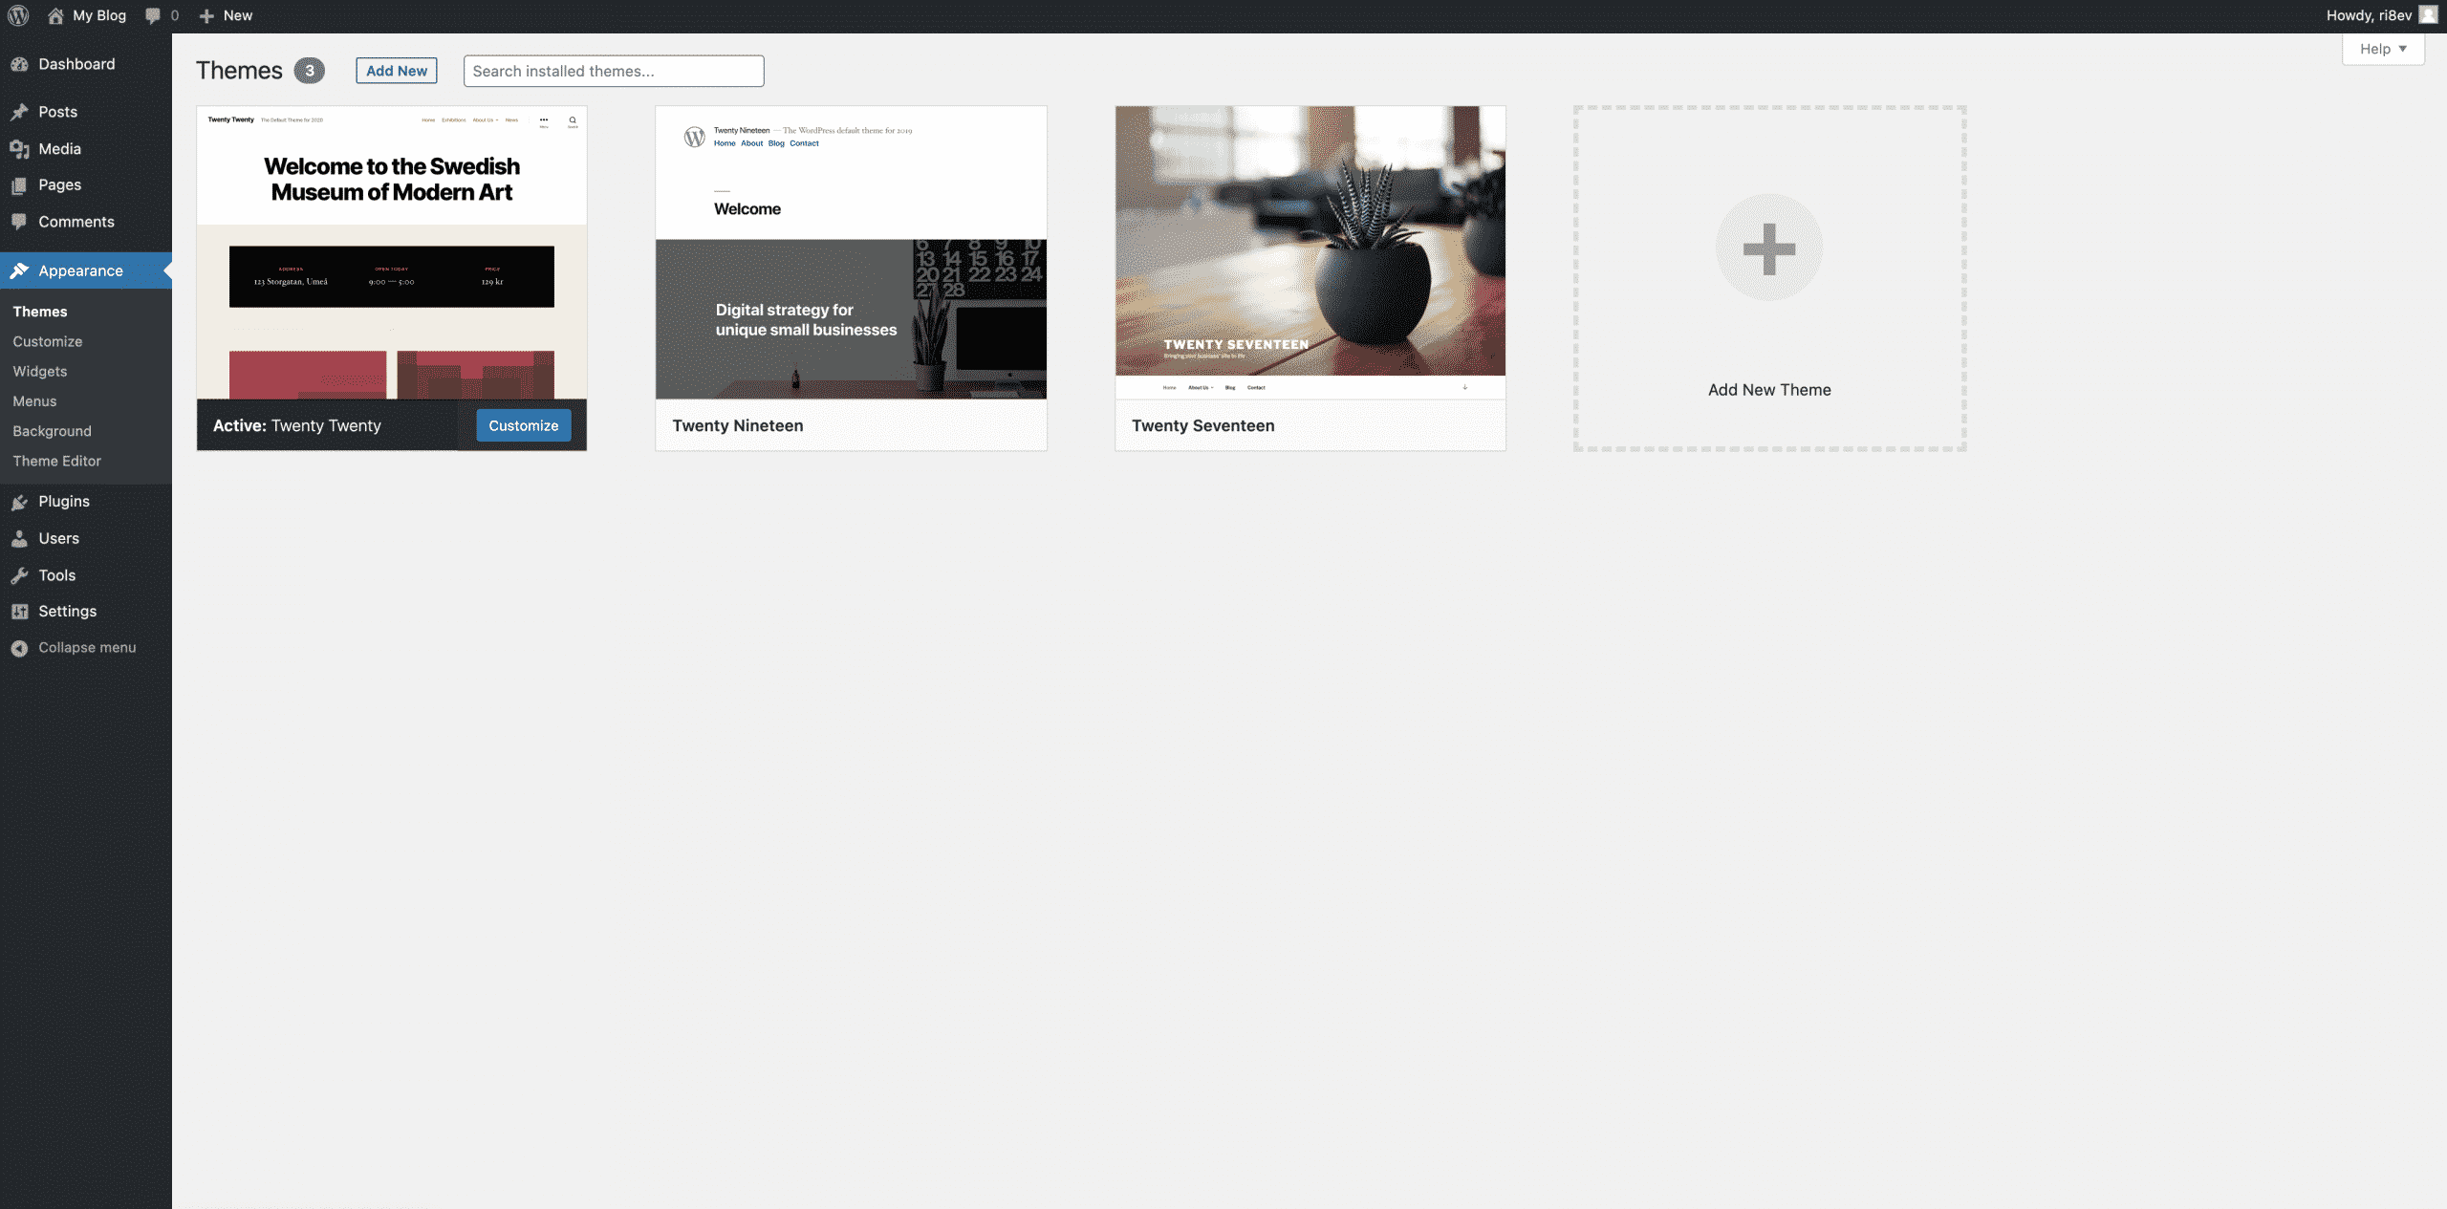The width and height of the screenshot is (2447, 1209).
Task: Open Menus under Appearance
Action: [x=34, y=401]
